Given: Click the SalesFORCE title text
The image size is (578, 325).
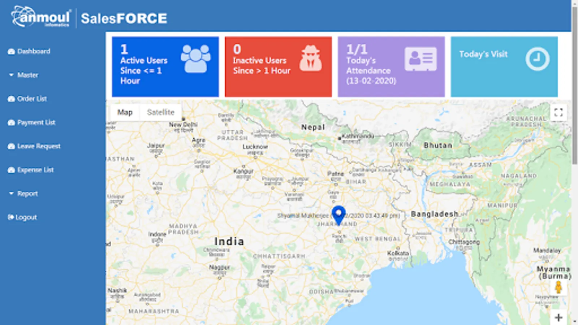Looking at the screenshot, I should (124, 18).
